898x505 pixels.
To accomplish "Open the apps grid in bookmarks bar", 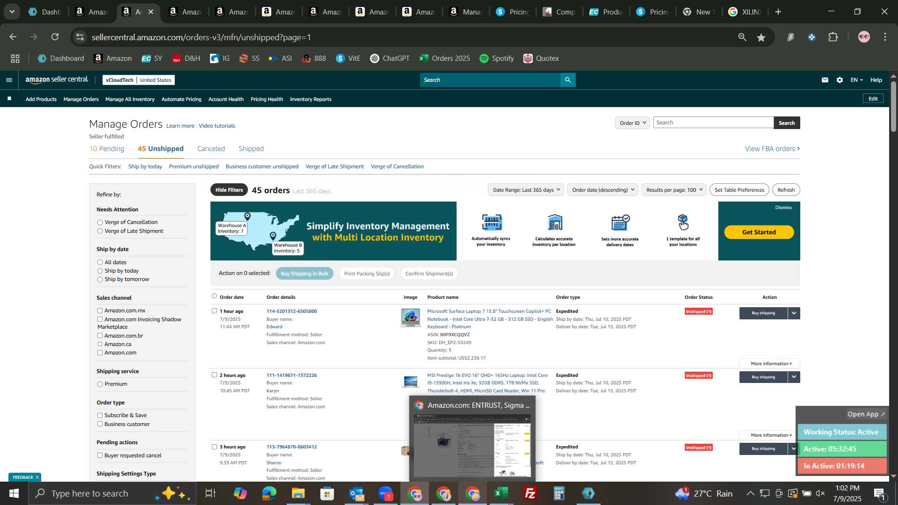I will pyautogui.click(x=15, y=58).
